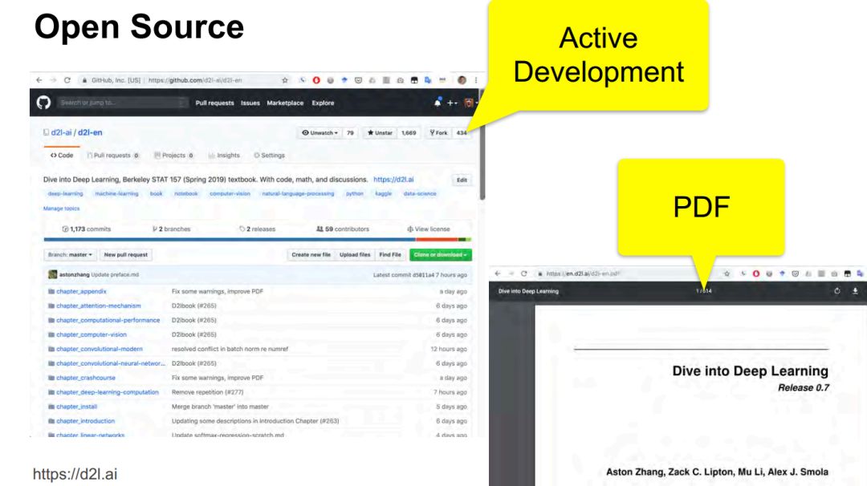Go back in the PDF browser window

tap(498, 273)
